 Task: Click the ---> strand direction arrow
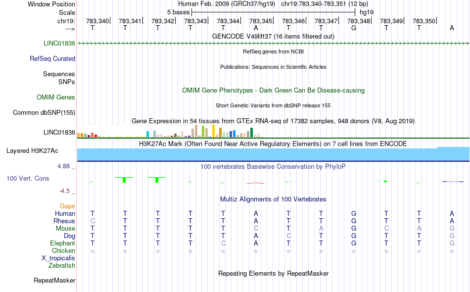[x=70, y=29]
